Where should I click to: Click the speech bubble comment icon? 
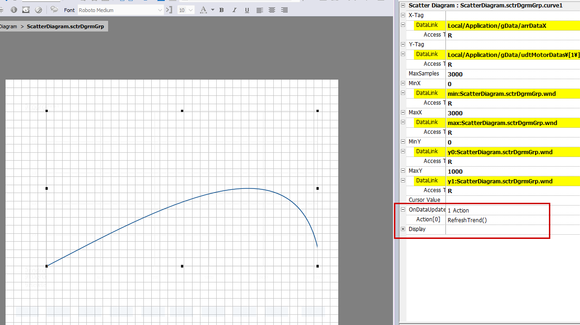(x=54, y=10)
